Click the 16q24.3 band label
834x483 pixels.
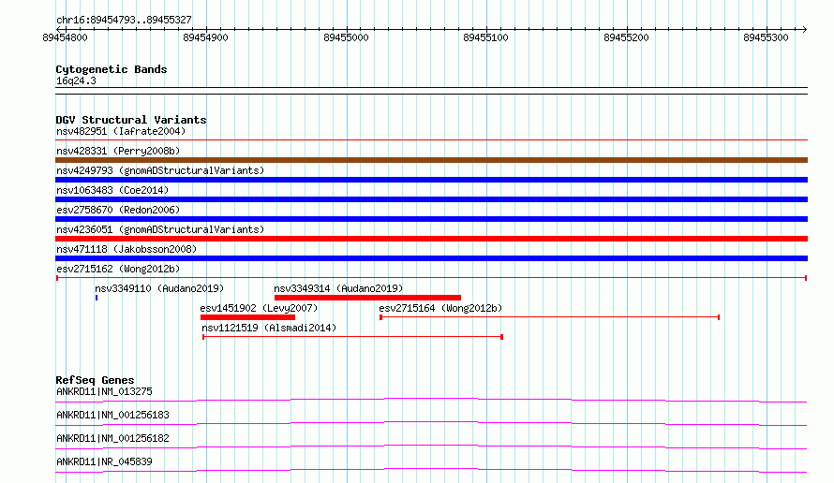[76, 80]
